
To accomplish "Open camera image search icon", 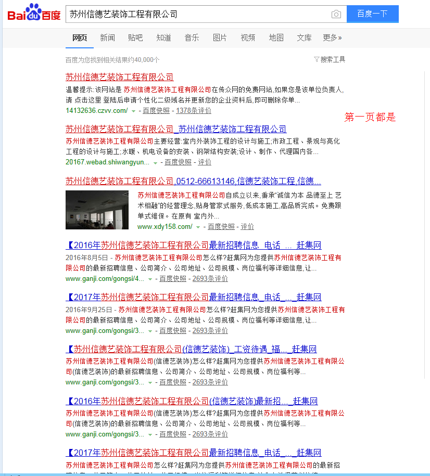I will click(336, 14).
